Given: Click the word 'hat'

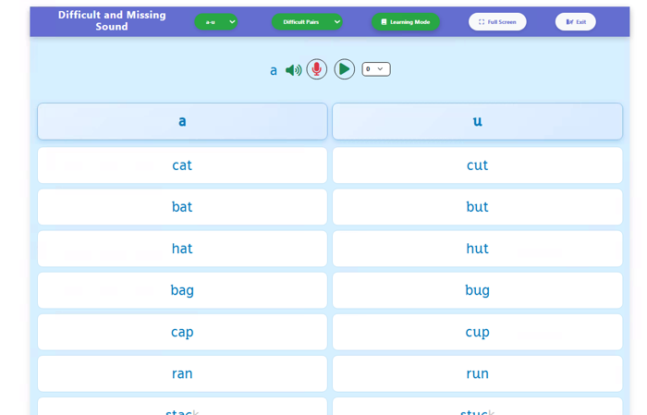Looking at the screenshot, I should (x=182, y=249).
